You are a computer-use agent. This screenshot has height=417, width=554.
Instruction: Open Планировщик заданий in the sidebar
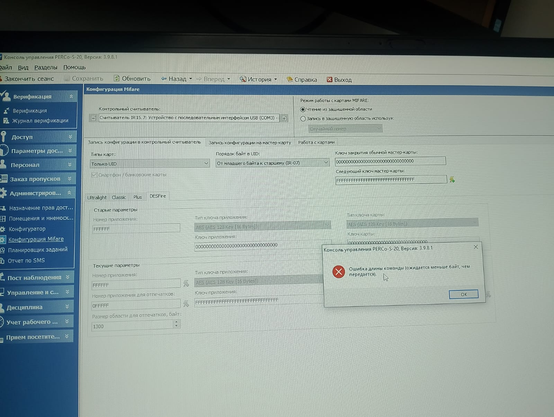(38, 250)
